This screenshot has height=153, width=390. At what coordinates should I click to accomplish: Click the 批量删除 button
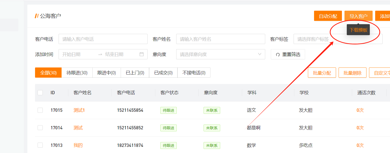coord(352,73)
